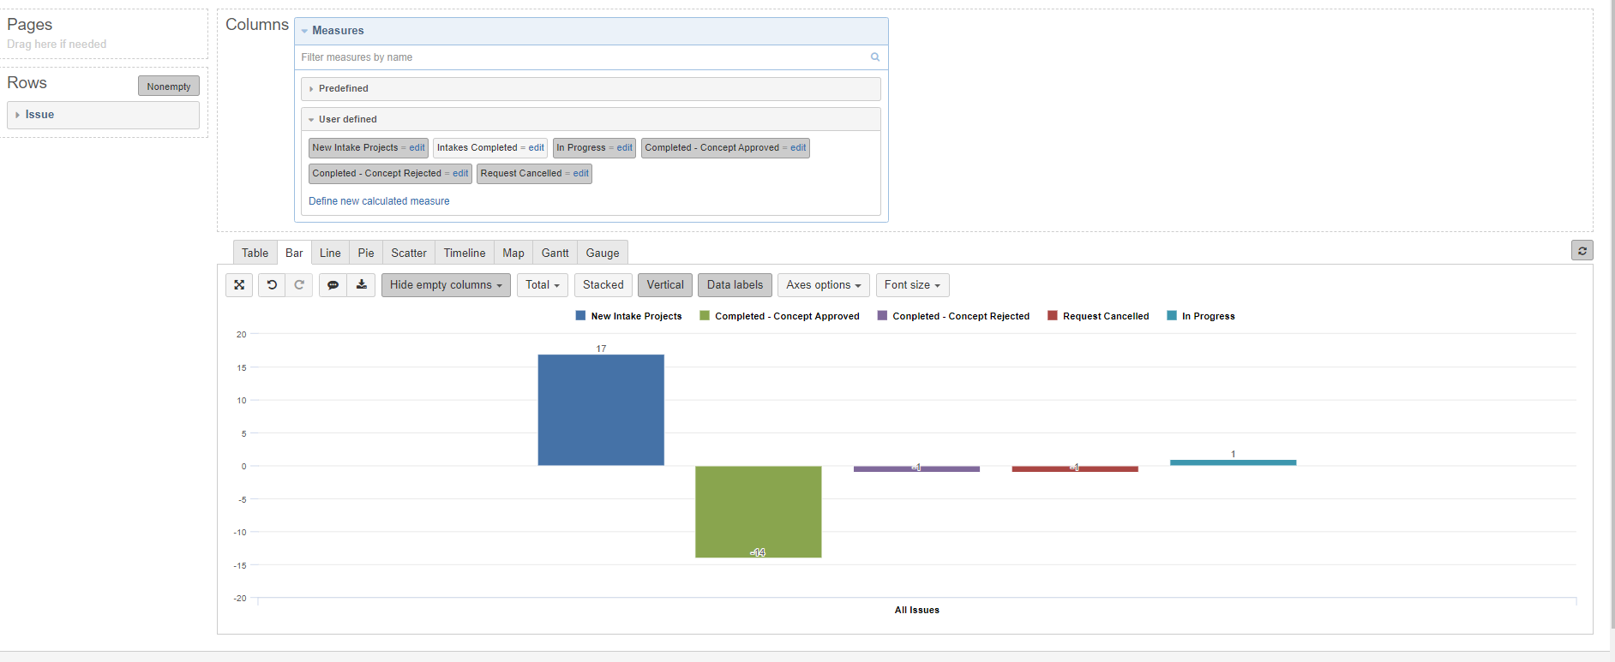Switch to the Table tab
1615x662 pixels.
click(x=255, y=253)
